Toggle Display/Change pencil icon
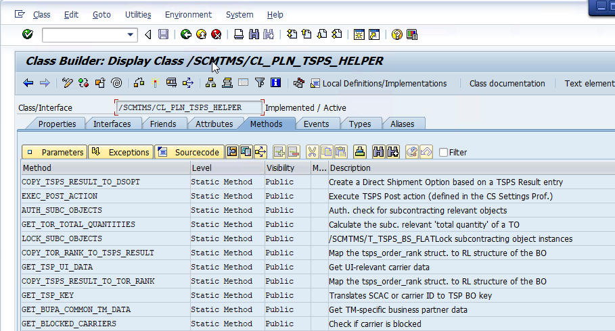Image resolution: width=615 pixels, height=331 pixels. (x=68, y=83)
